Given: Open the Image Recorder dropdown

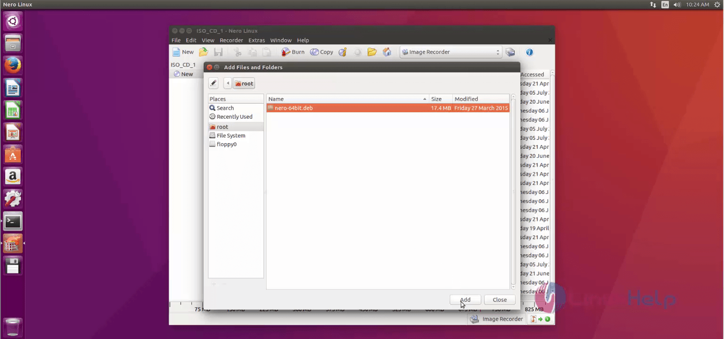Looking at the screenshot, I should [x=451, y=52].
